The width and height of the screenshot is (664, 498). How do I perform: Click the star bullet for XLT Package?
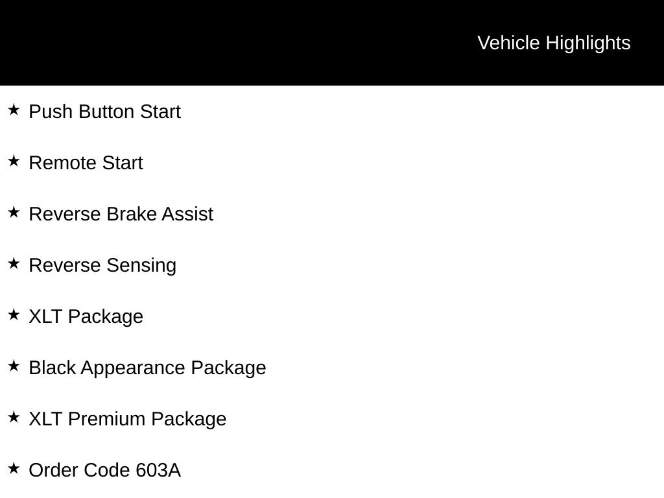pos(14,314)
